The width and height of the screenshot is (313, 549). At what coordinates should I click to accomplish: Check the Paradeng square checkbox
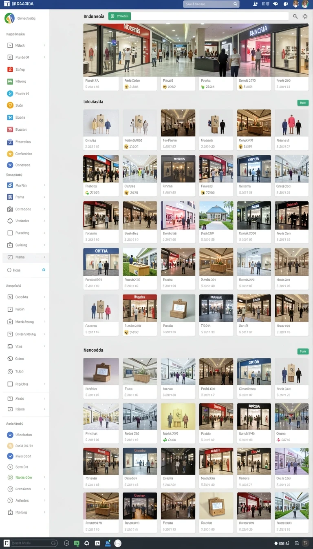pos(10,233)
